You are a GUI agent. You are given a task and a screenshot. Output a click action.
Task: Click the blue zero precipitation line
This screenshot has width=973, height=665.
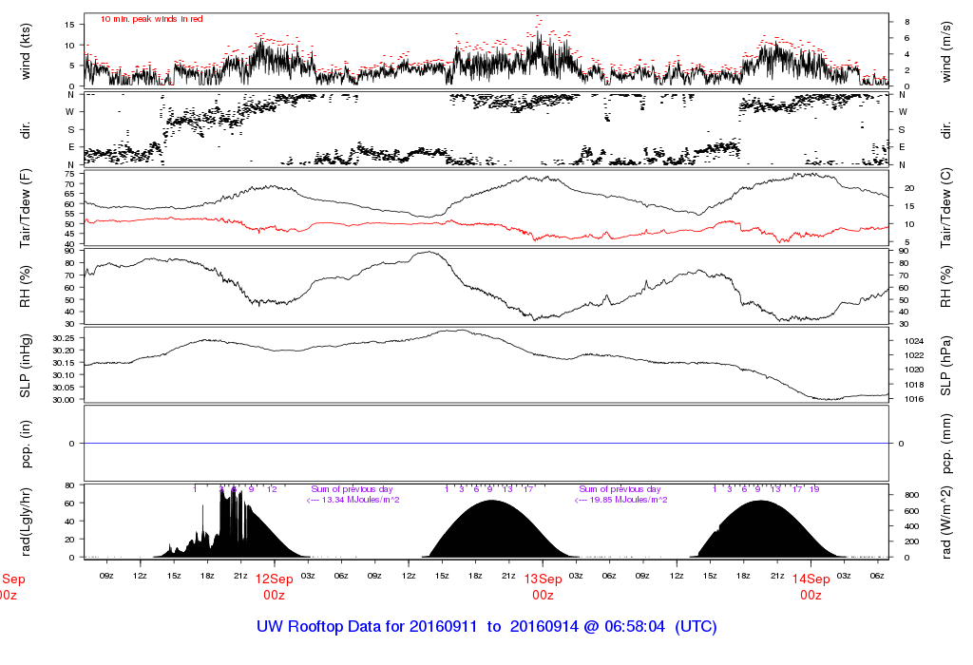[x=486, y=443]
